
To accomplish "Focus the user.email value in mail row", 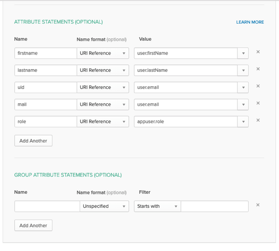I will (186, 105).
